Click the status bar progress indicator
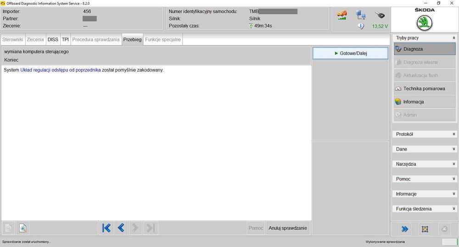Viewport: 459px width, 247px height. [449, 242]
